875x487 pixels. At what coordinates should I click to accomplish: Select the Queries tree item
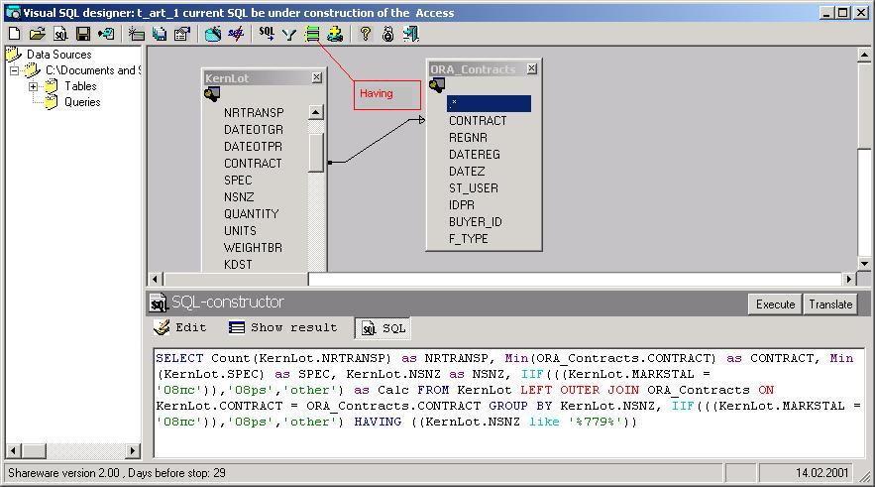(81, 102)
